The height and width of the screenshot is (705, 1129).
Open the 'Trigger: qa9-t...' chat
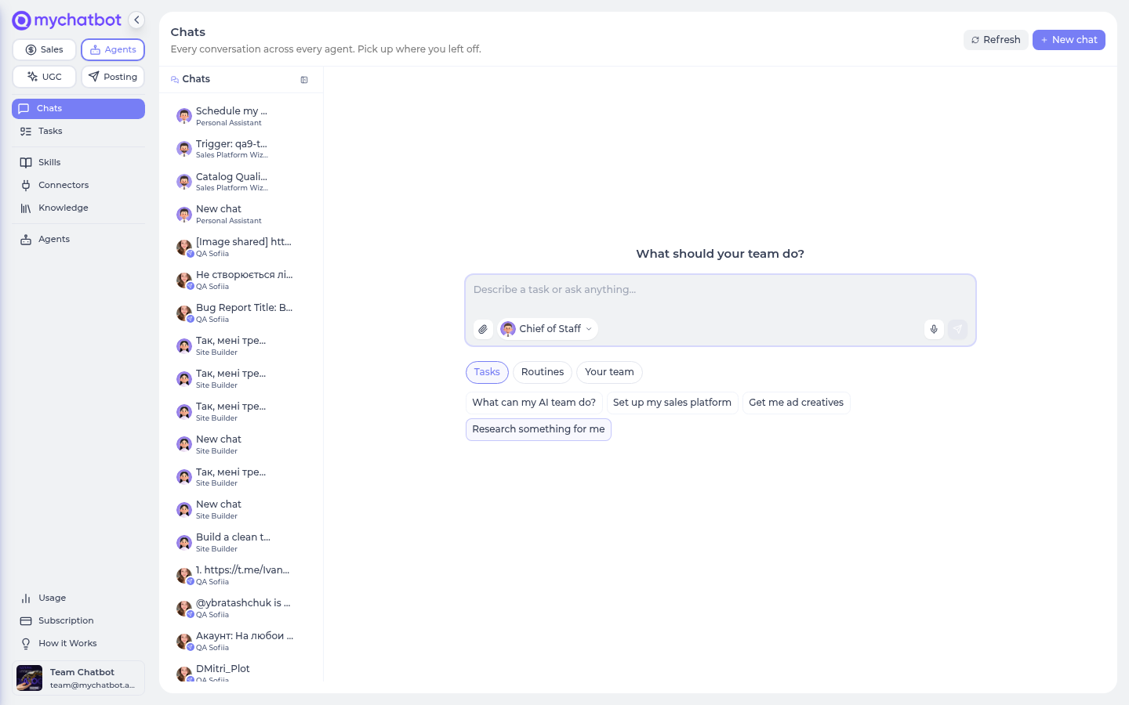tap(241, 149)
